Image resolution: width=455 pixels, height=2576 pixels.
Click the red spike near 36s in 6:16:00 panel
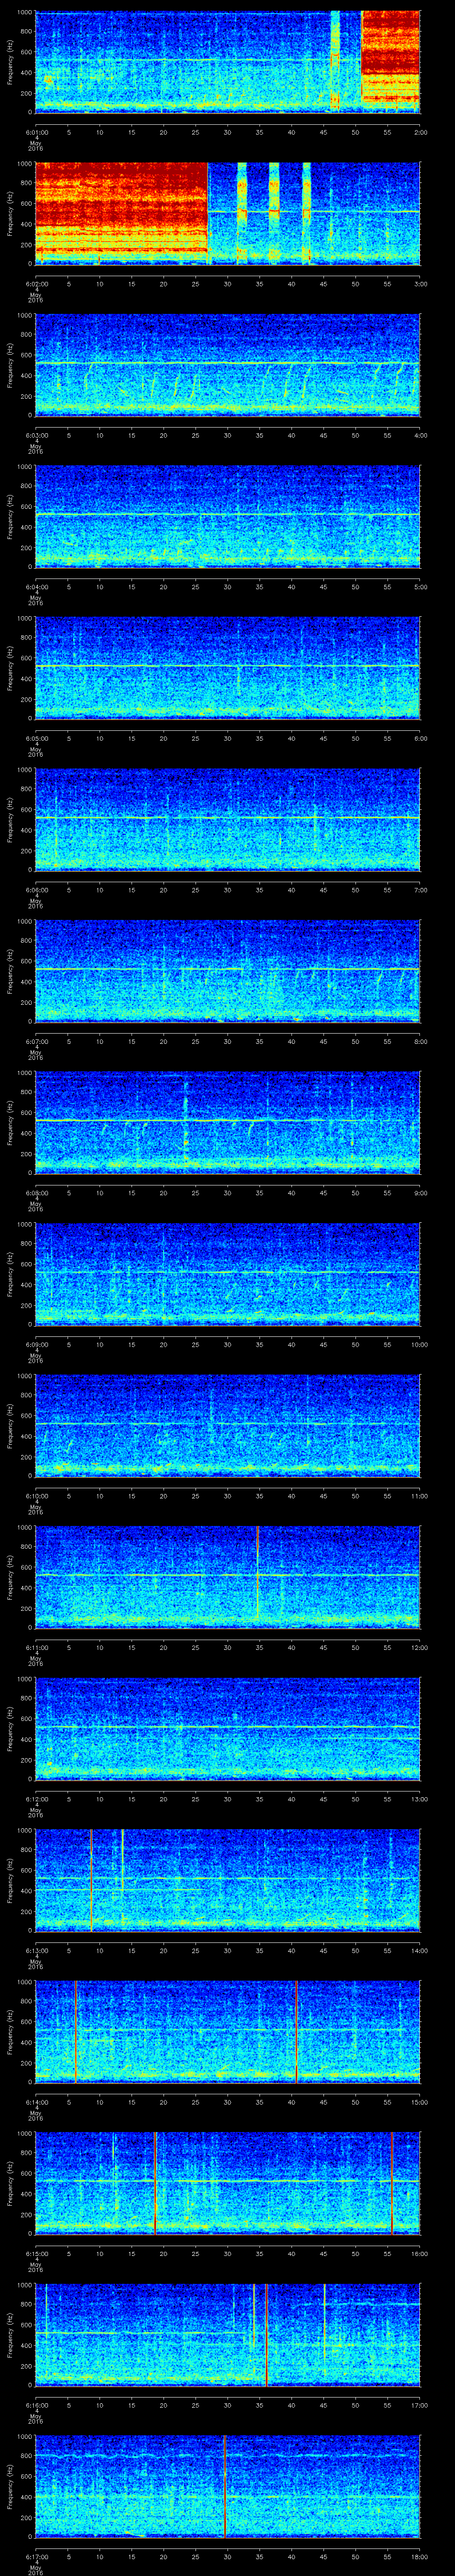[266, 2335]
